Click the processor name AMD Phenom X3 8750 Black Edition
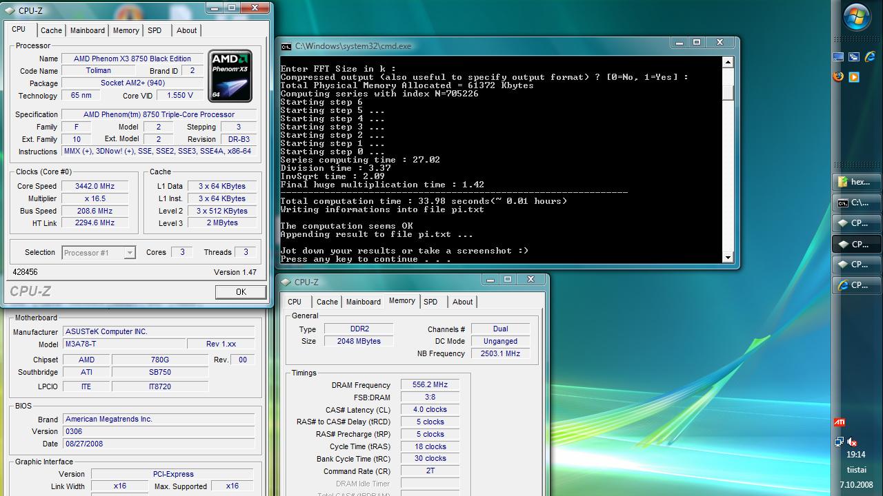883x496 pixels. 132,59
